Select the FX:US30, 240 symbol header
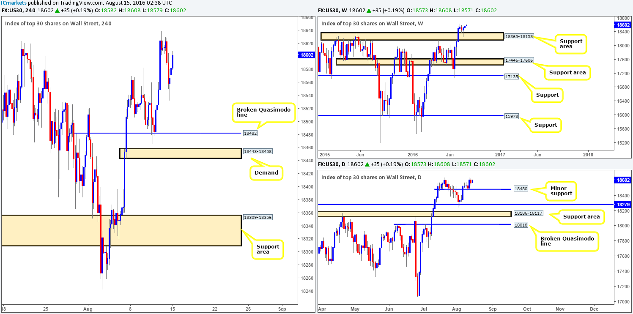Screen dimensions: 633x314 [x=19, y=11]
